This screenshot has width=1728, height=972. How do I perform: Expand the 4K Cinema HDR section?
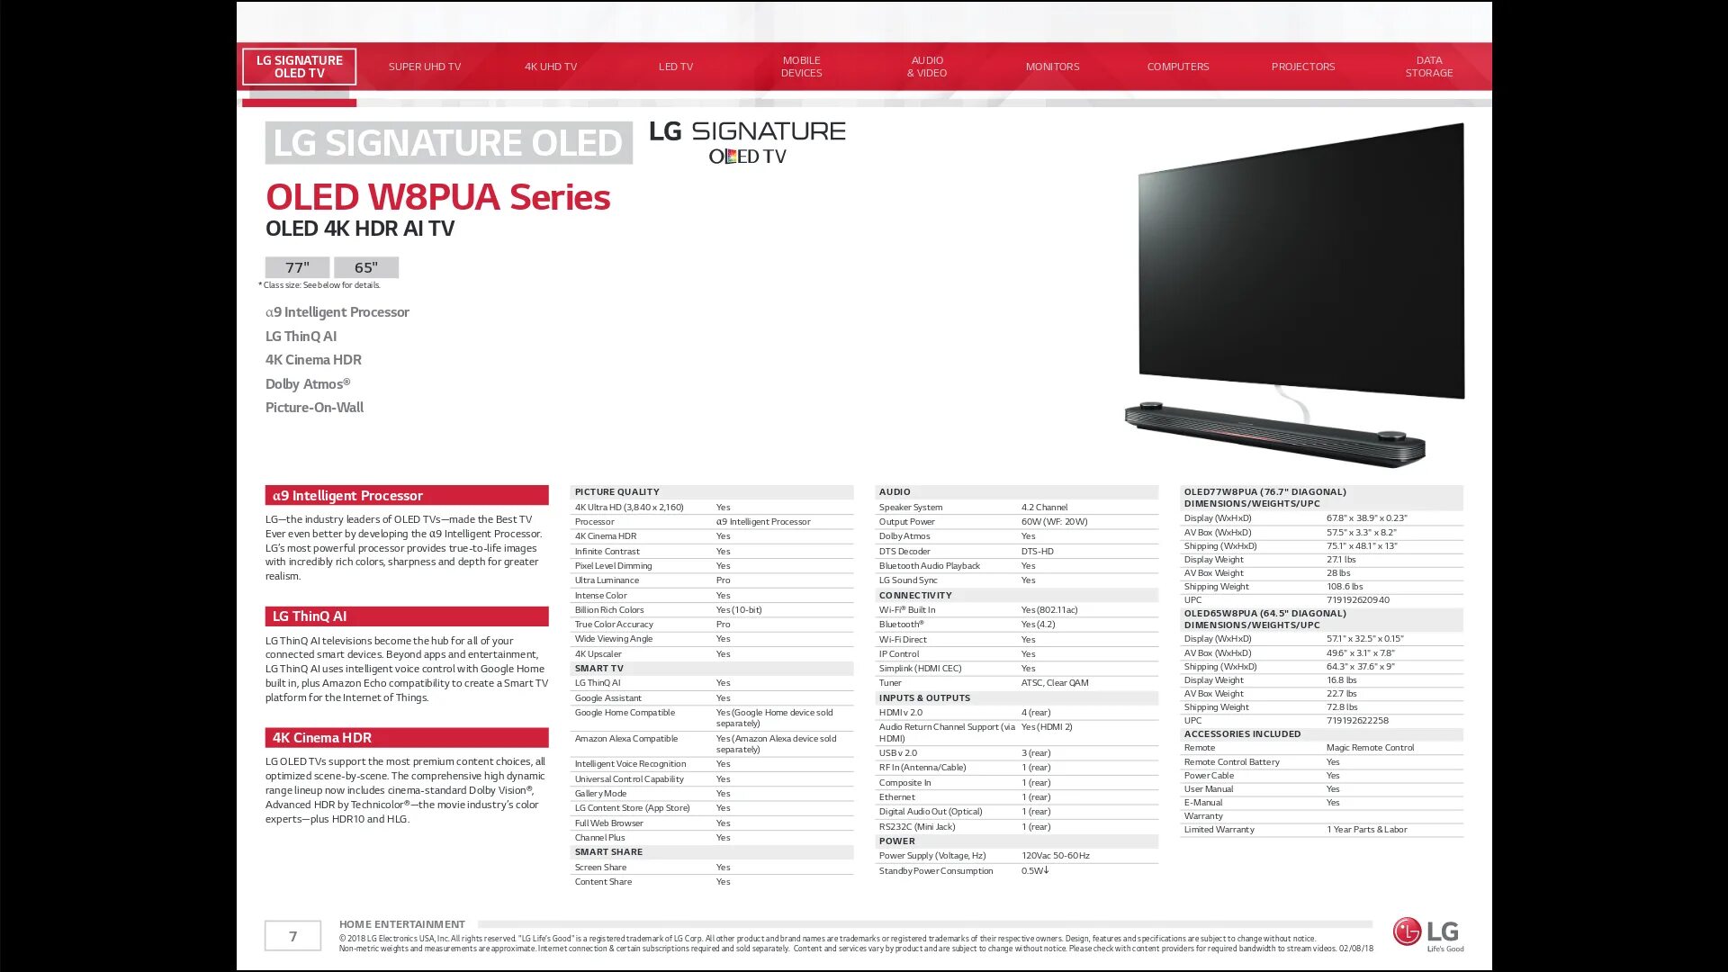click(x=320, y=737)
